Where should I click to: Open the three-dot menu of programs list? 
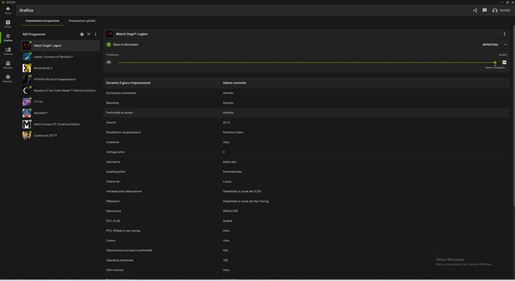point(96,34)
